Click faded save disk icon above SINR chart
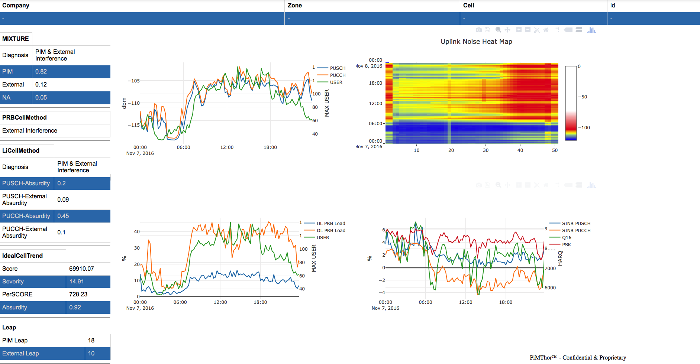 [487, 185]
